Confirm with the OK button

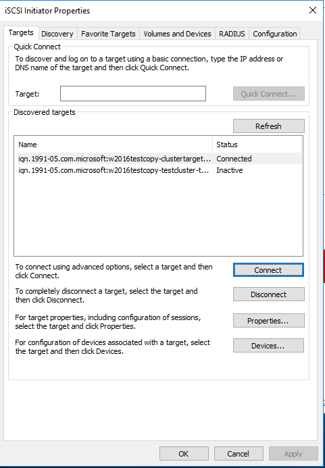(x=184, y=454)
